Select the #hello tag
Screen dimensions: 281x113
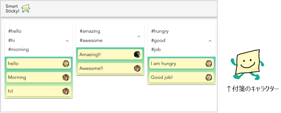pyautogui.click(x=15, y=31)
